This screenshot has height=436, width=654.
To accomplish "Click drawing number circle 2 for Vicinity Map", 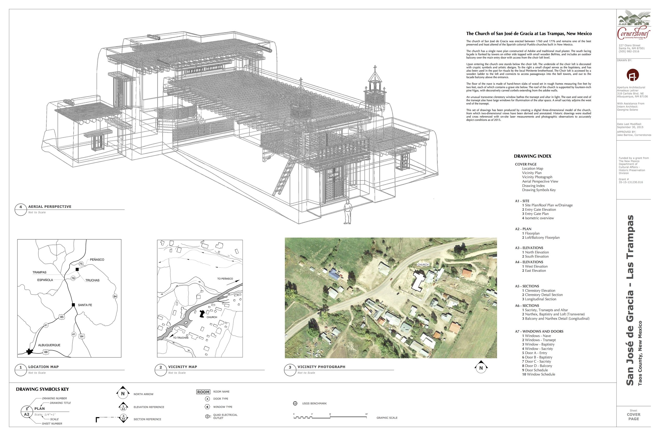I will (x=161, y=370).
